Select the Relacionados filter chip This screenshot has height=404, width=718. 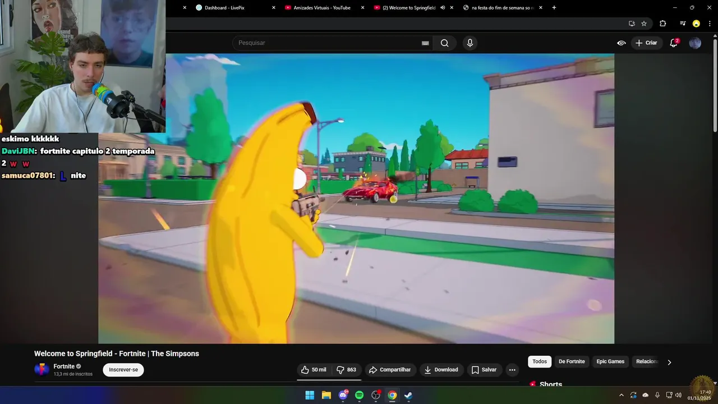[647, 362]
